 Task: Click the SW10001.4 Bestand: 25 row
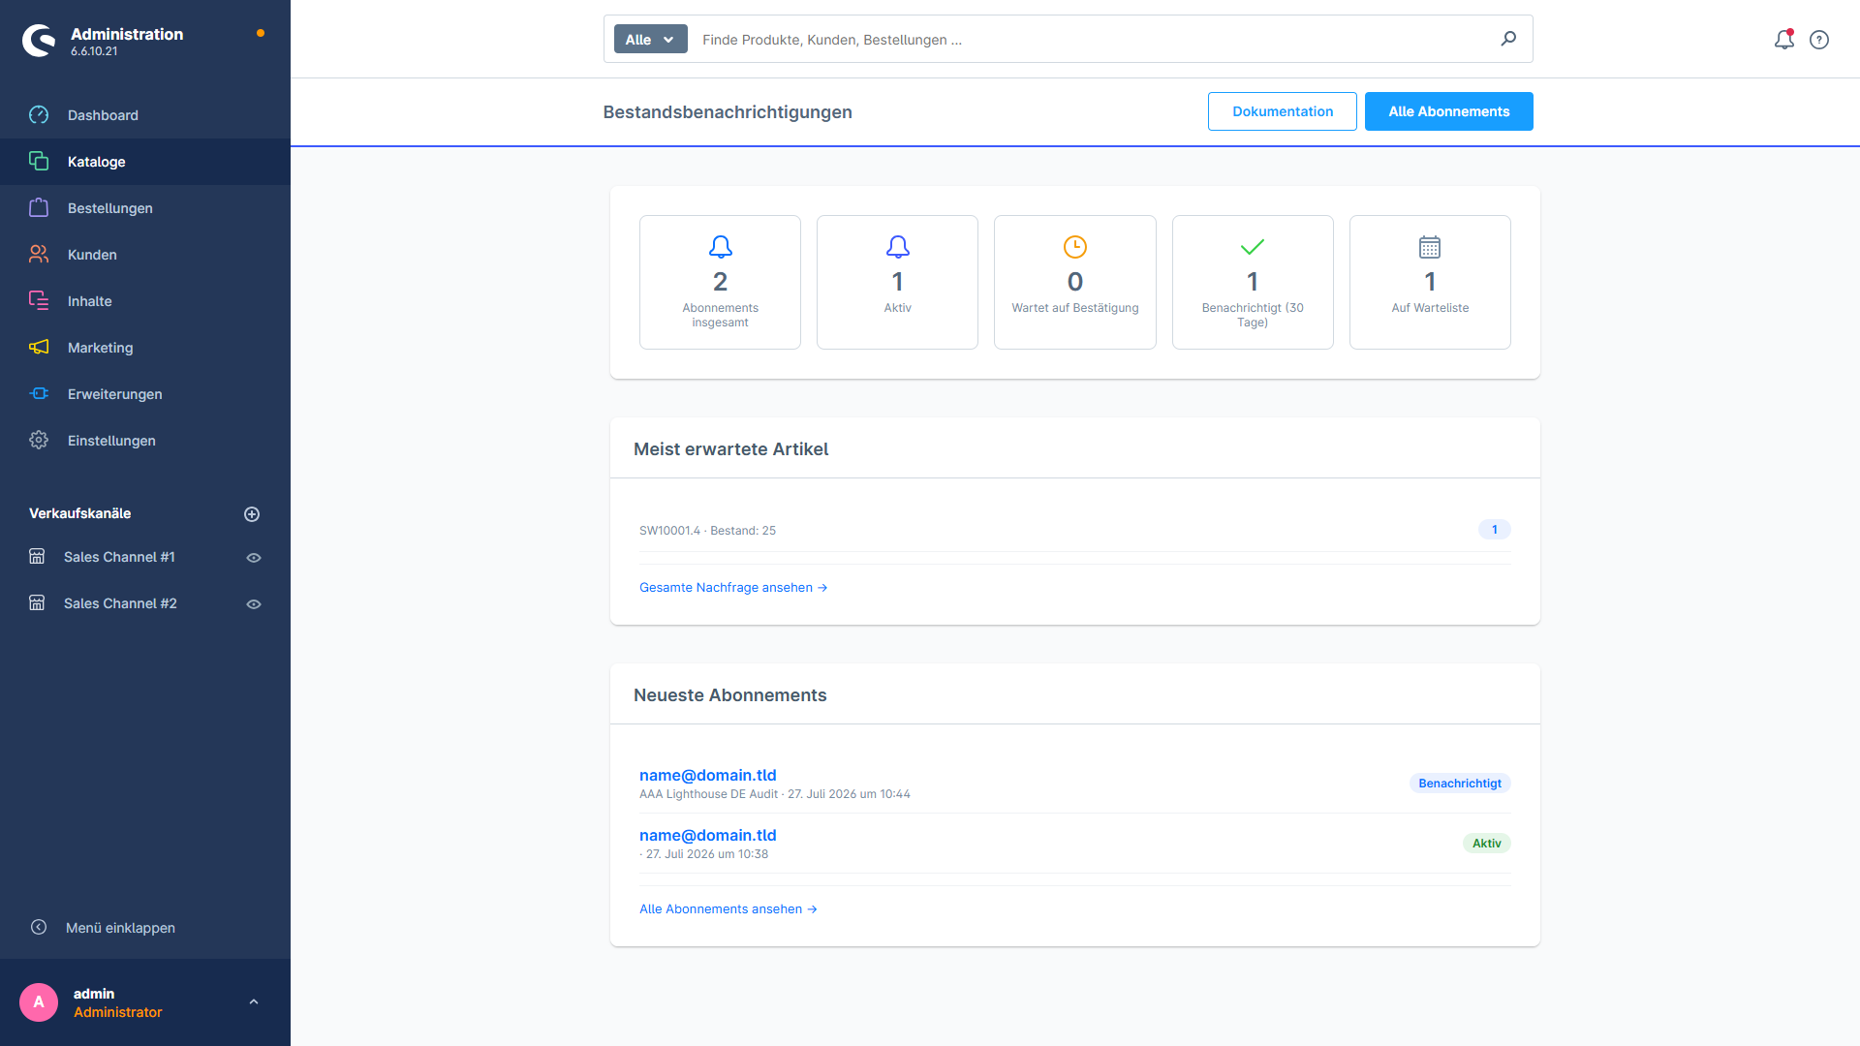[x=1074, y=530]
